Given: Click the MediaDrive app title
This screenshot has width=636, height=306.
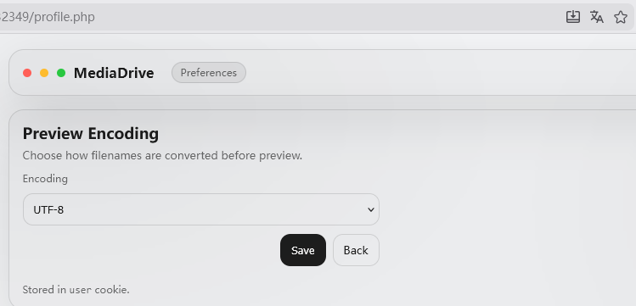Looking at the screenshot, I should pos(114,73).
